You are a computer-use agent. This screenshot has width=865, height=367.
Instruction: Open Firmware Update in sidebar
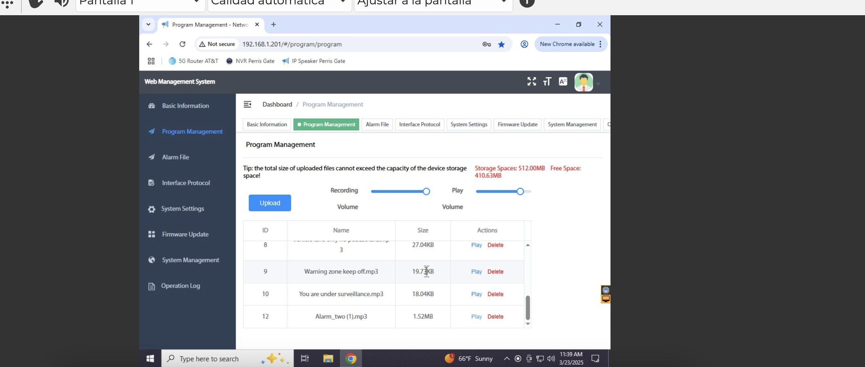coord(185,234)
